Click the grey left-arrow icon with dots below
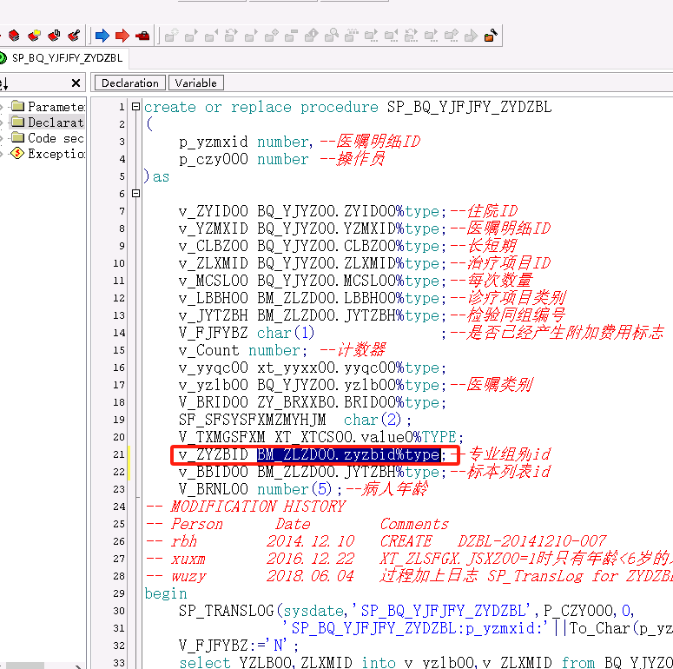 click(391, 36)
